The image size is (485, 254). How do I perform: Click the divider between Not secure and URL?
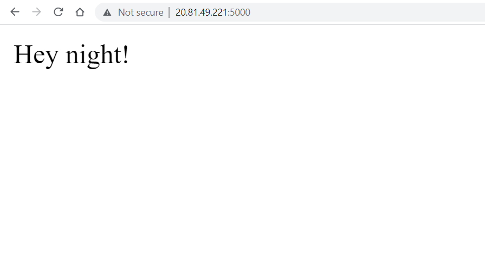tap(169, 12)
